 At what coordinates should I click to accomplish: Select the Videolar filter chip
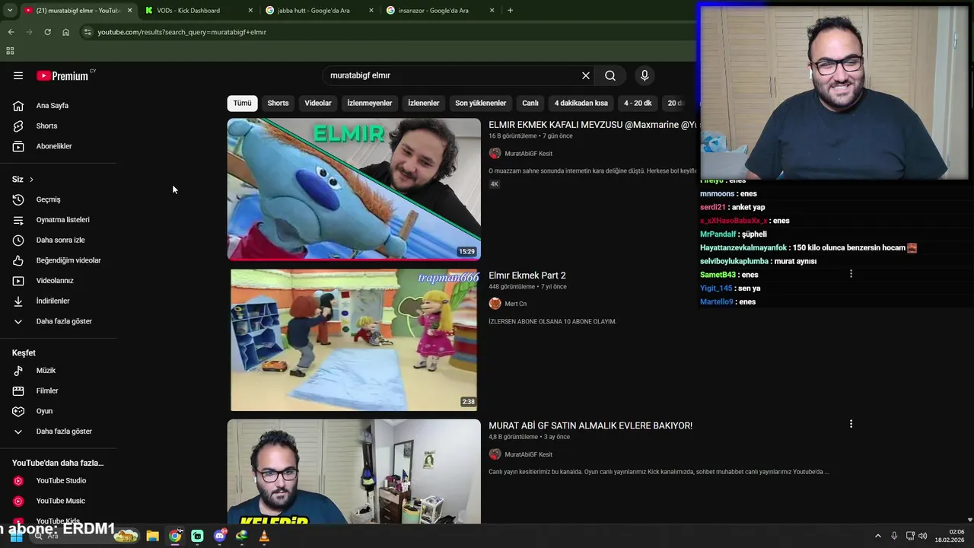[x=318, y=103]
